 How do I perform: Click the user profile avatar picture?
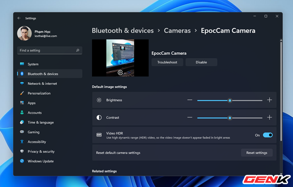tap(24, 33)
